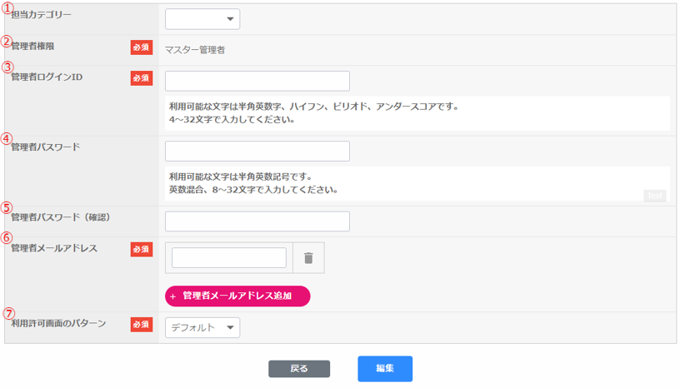Click the trash icon beside the email field

(x=308, y=258)
